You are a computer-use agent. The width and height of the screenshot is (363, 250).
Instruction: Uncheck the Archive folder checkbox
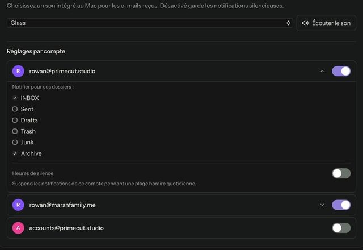point(15,153)
